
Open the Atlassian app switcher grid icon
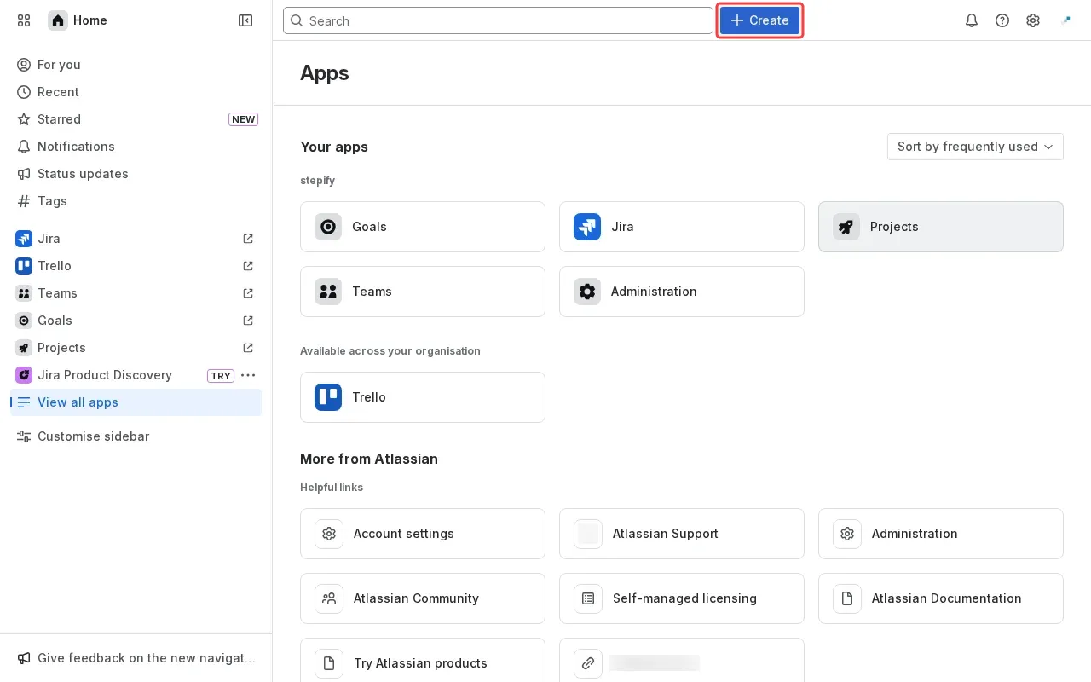[24, 20]
